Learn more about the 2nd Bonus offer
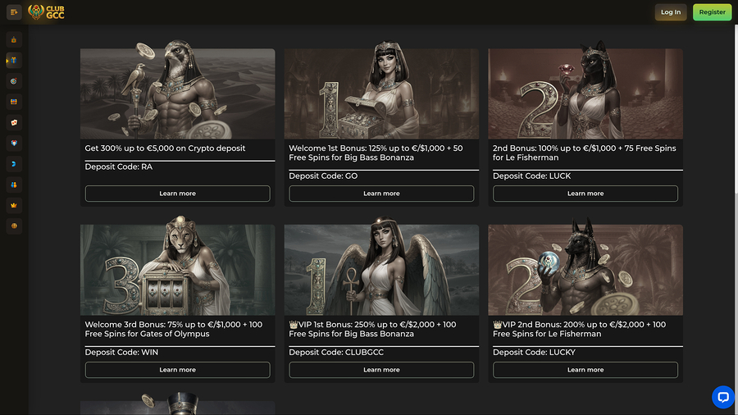738x415 pixels. click(585, 194)
